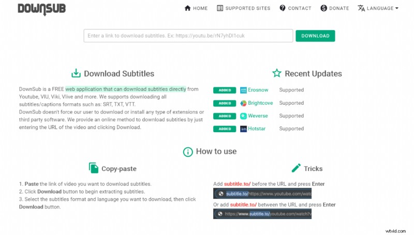Click the How to use info icon
The width and height of the screenshot is (414, 235).
click(188, 152)
